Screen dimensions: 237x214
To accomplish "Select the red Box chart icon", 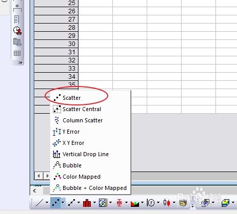I will click(119, 203).
